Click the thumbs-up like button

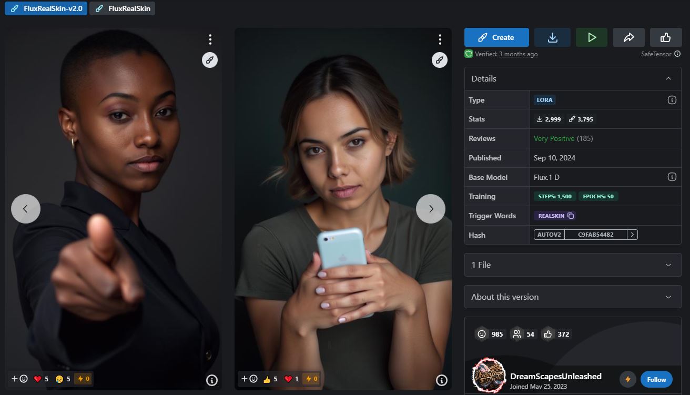click(665, 37)
